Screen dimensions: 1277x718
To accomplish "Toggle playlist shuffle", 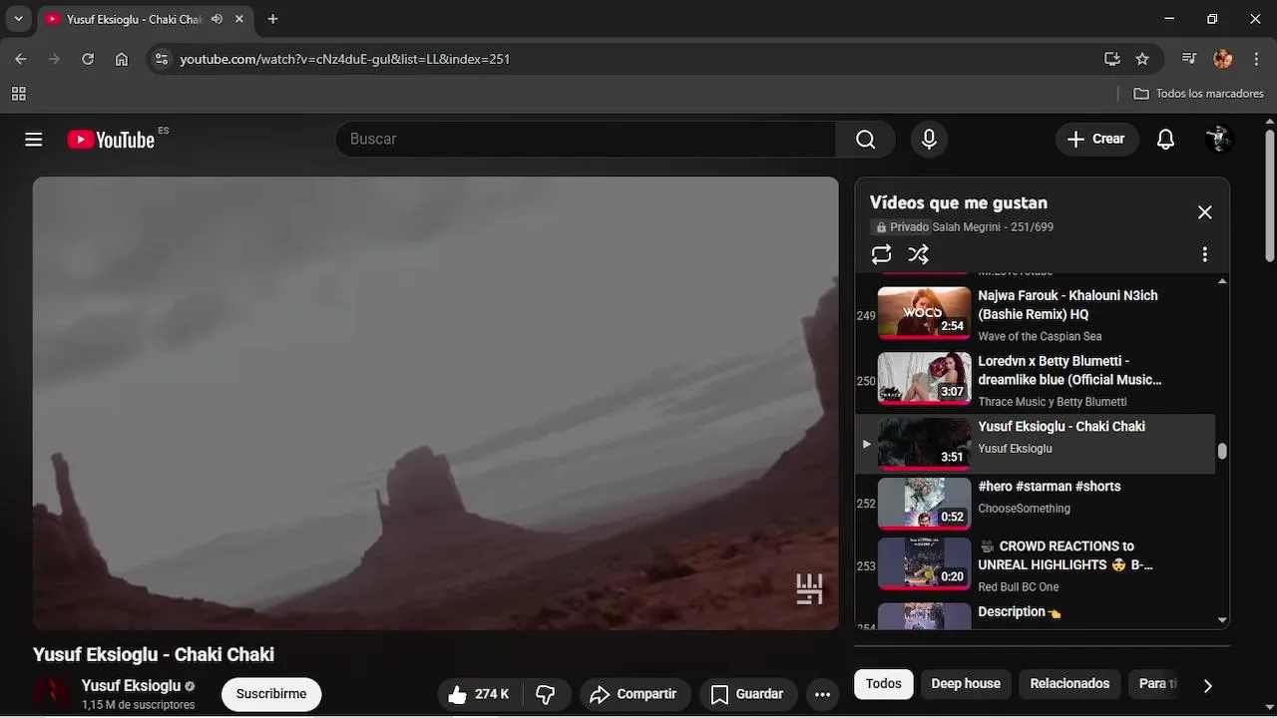I will pos(919,254).
